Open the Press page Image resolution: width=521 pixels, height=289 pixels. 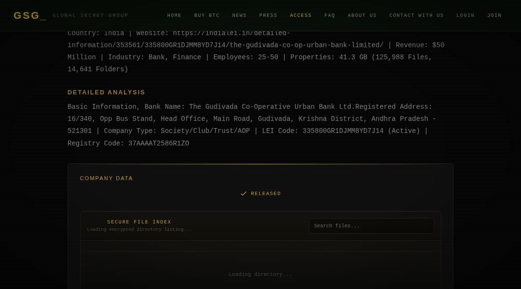(x=268, y=15)
